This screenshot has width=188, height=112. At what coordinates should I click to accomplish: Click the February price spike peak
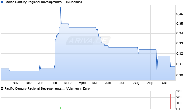click(x=61, y=7)
